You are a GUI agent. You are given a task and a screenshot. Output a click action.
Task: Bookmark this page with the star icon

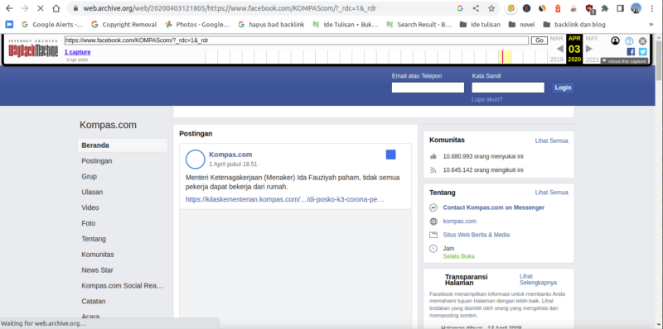(491, 8)
